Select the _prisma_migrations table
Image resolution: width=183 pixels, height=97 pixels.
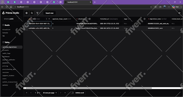[12, 47]
